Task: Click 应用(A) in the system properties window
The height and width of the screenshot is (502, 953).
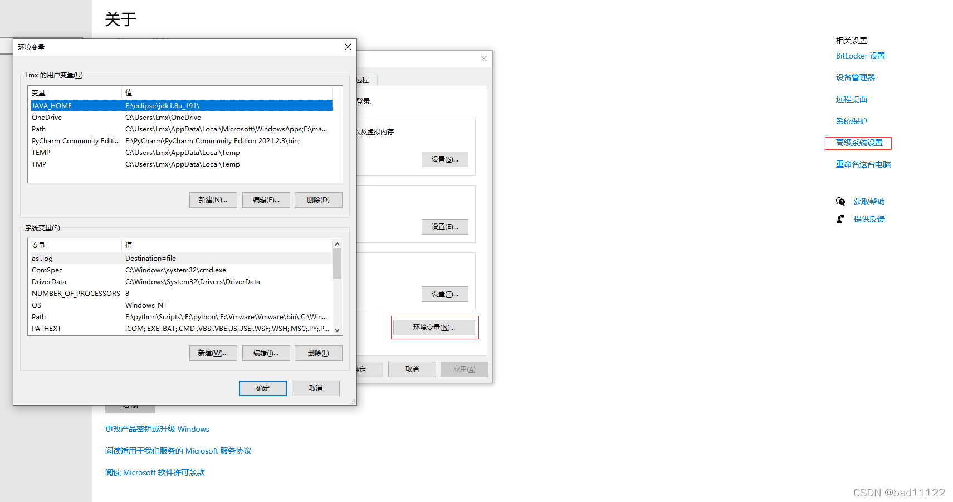Action: (x=465, y=369)
